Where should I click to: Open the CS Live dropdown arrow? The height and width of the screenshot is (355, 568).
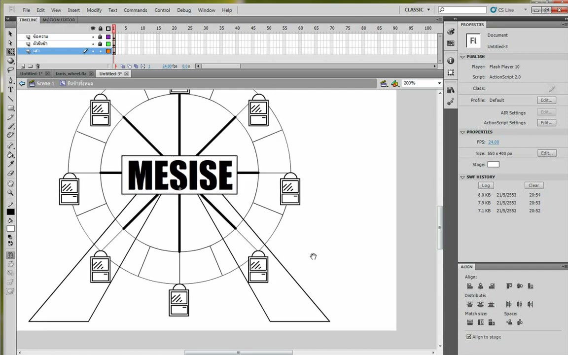(525, 10)
